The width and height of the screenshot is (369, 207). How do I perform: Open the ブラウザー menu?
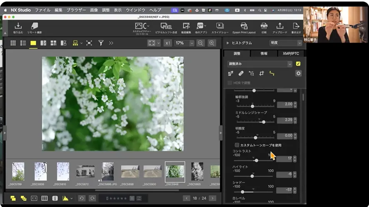click(x=76, y=10)
